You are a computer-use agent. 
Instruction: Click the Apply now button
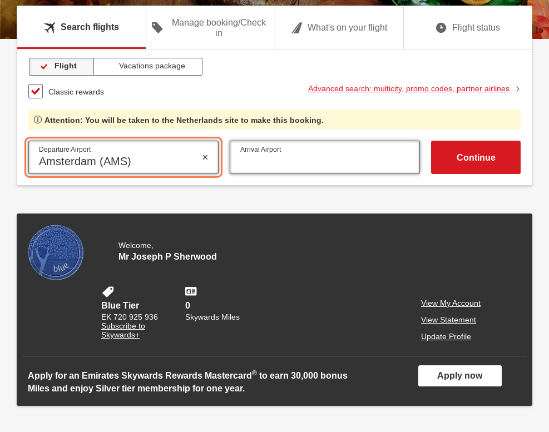pos(459,376)
